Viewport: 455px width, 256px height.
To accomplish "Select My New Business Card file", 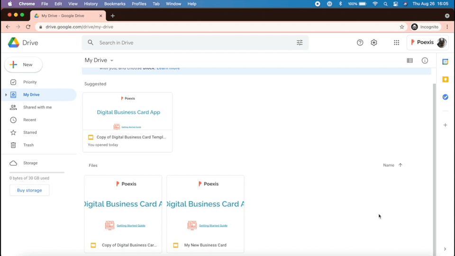I will (205, 214).
